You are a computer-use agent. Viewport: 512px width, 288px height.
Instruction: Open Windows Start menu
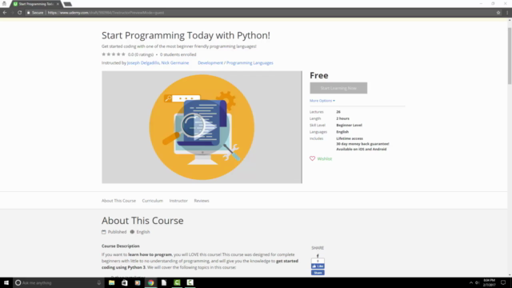[6, 282]
